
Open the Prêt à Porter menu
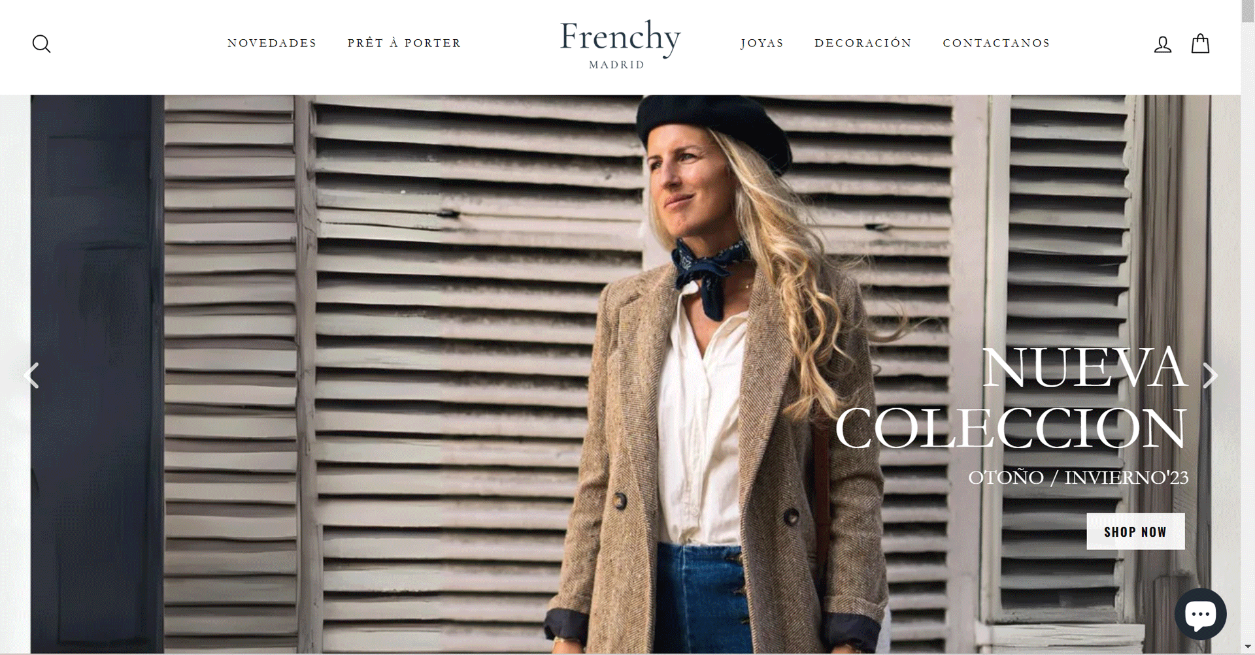click(x=404, y=43)
